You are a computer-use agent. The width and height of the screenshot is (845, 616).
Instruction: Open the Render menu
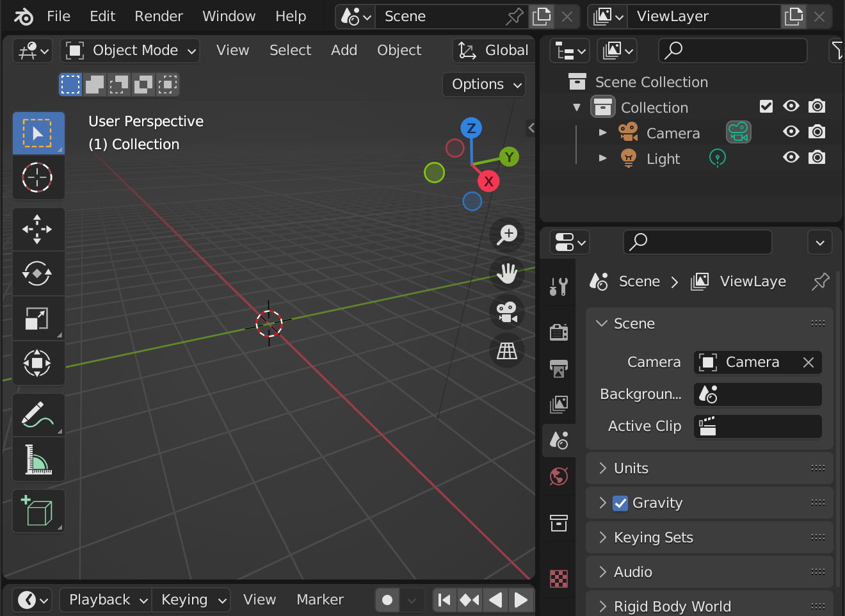point(159,17)
